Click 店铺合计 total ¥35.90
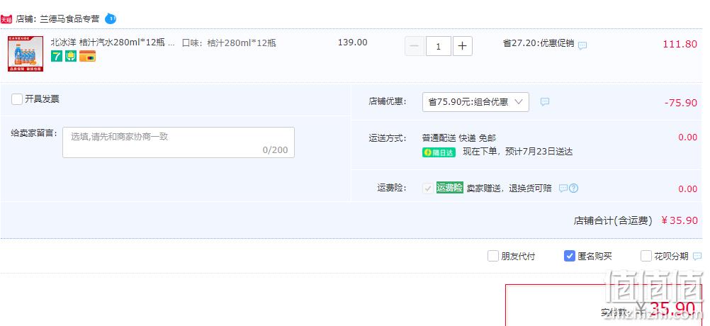This screenshot has height=326, width=710. click(680, 220)
